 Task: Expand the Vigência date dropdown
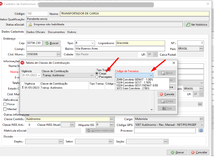tap(39, 75)
